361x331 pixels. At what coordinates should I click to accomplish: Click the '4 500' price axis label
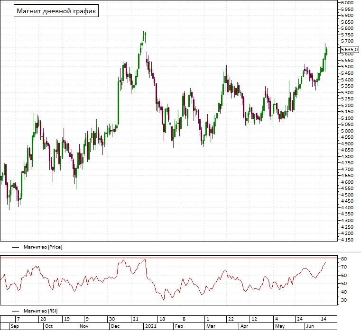point(347,195)
